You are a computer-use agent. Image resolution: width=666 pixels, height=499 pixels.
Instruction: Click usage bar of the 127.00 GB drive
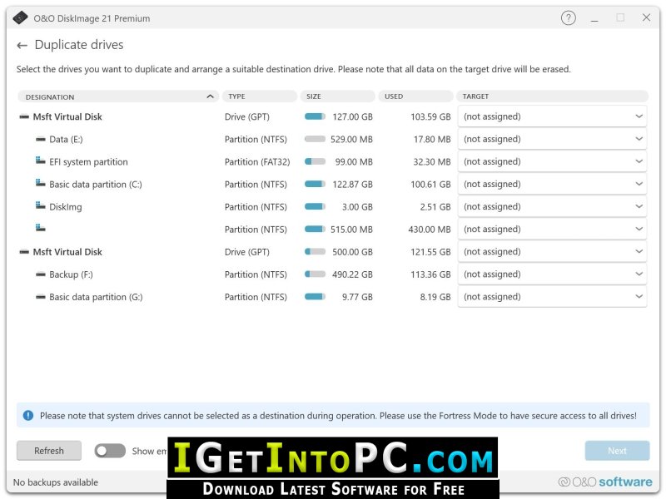(315, 116)
